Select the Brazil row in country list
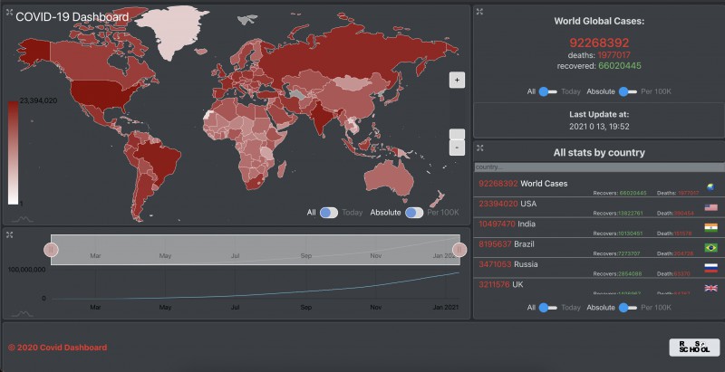The width and height of the screenshot is (725, 372). [x=599, y=247]
